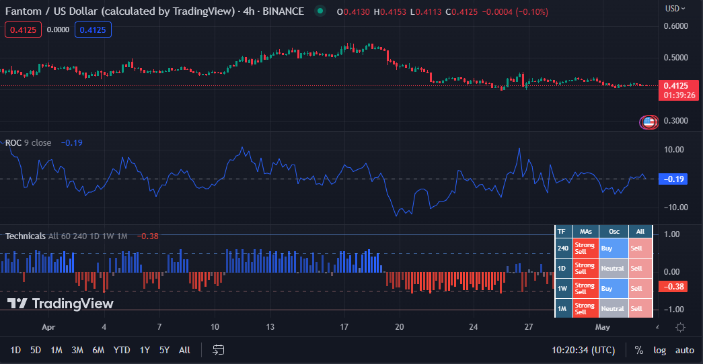Screen dimensions: 703x364
Task: Show the All time range
Action: pos(184,350)
